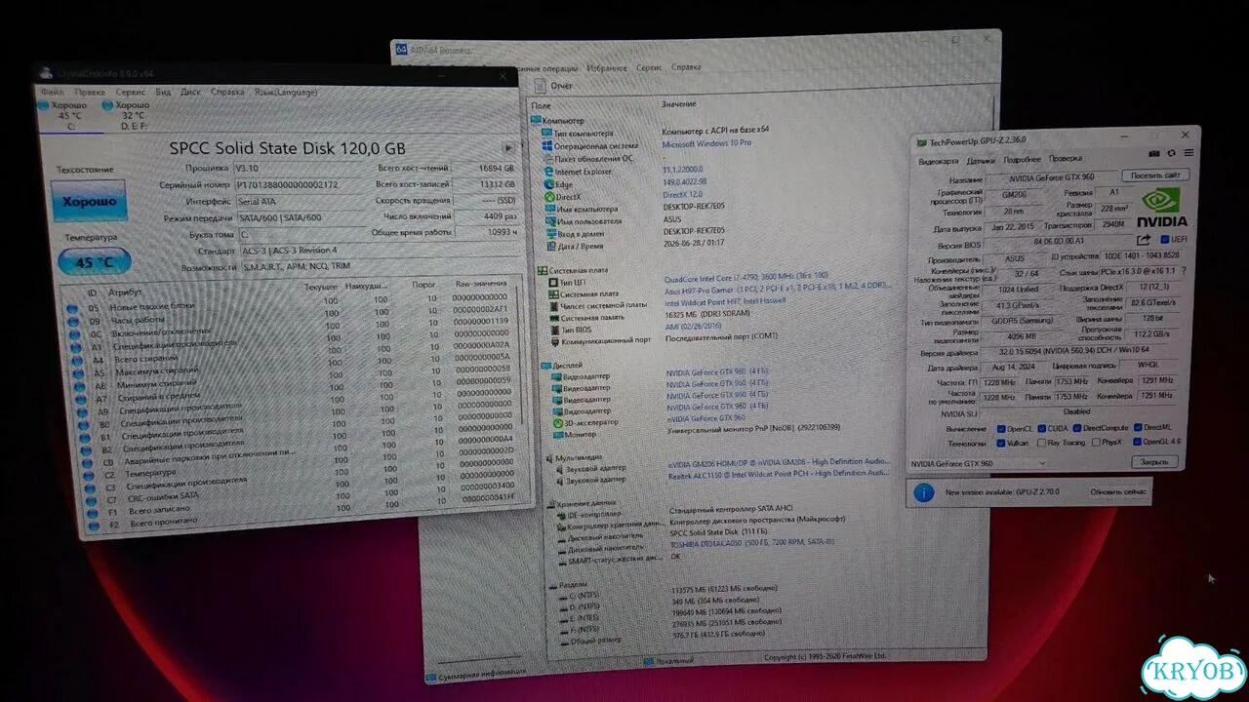Click GPU-Z refresh icon near hamburger menu
Screen dimensions: 1249x702
pos(1171,153)
